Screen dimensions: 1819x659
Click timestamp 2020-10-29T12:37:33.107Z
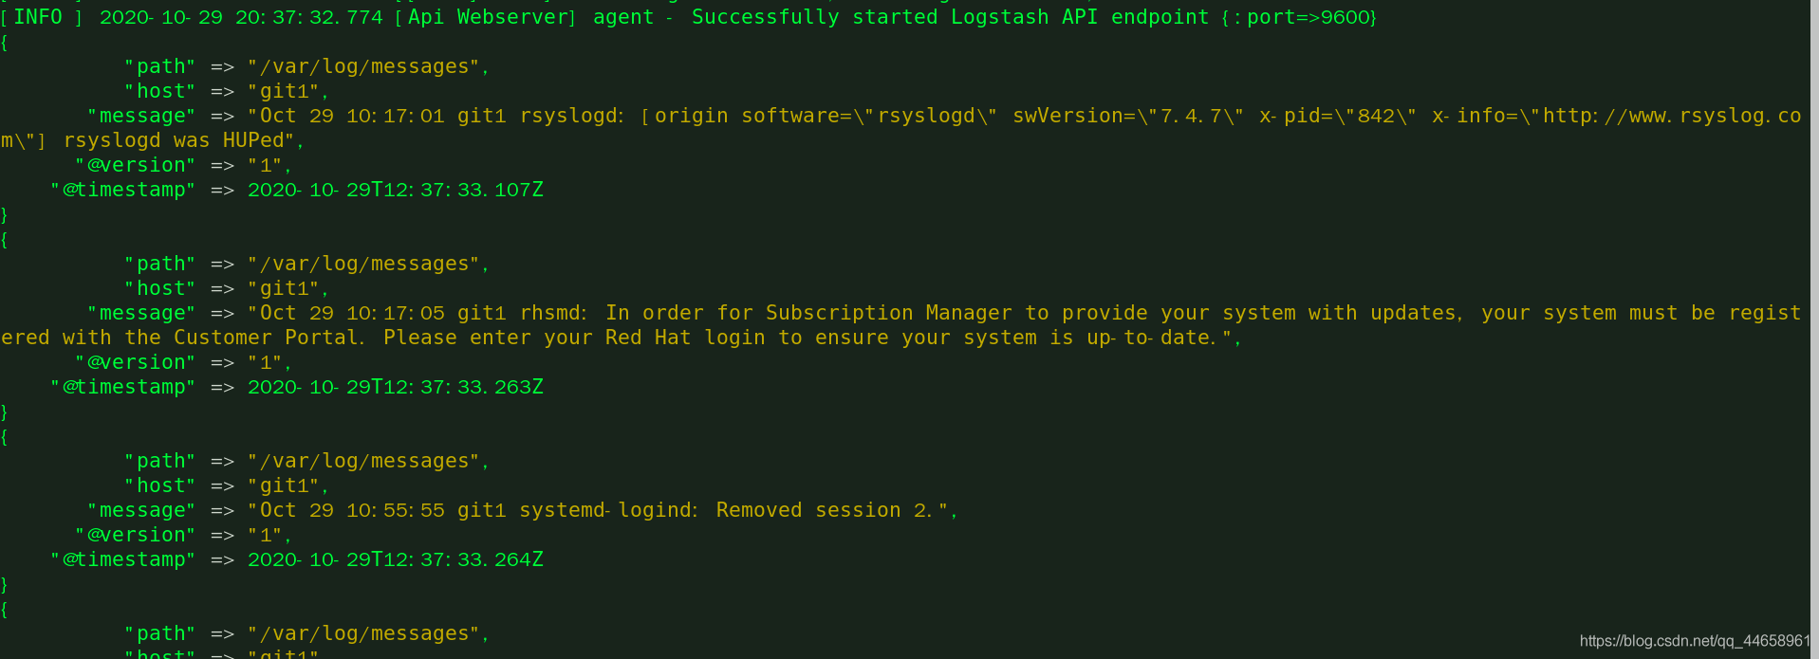pyautogui.click(x=396, y=190)
